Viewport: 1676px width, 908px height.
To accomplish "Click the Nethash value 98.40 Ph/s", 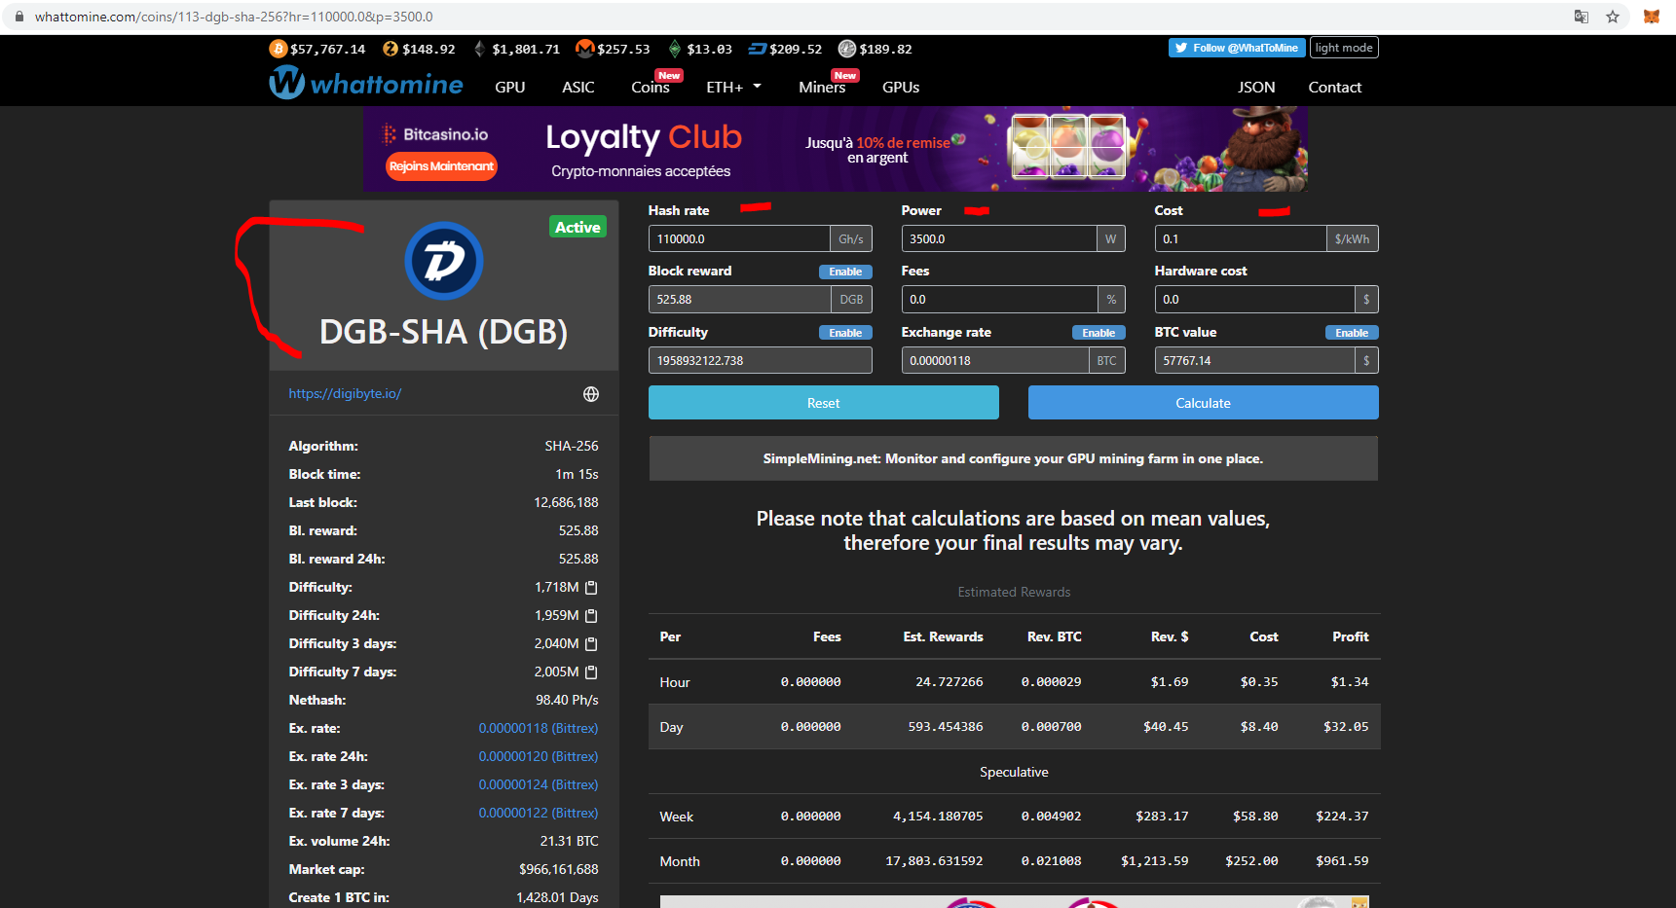I will 567,701.
